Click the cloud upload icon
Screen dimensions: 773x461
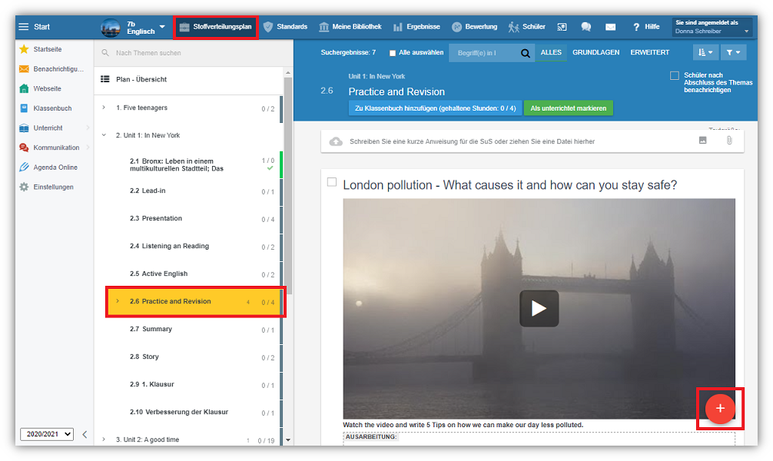(336, 141)
